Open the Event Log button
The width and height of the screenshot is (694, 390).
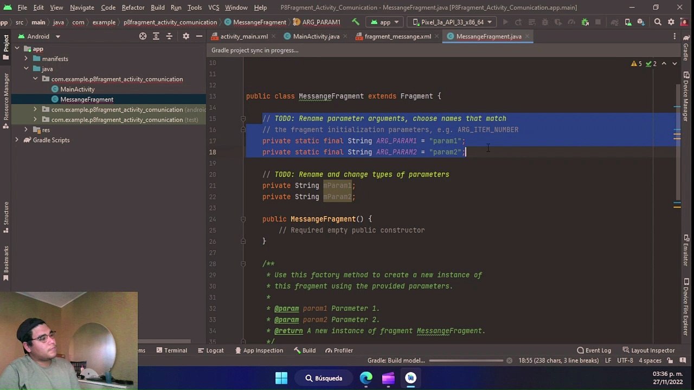point(594,350)
